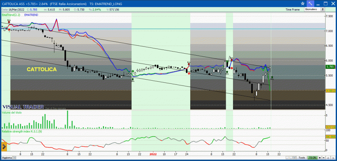
Task: Open the Time Frame Giornaliero dropdown
Action: 314,10
